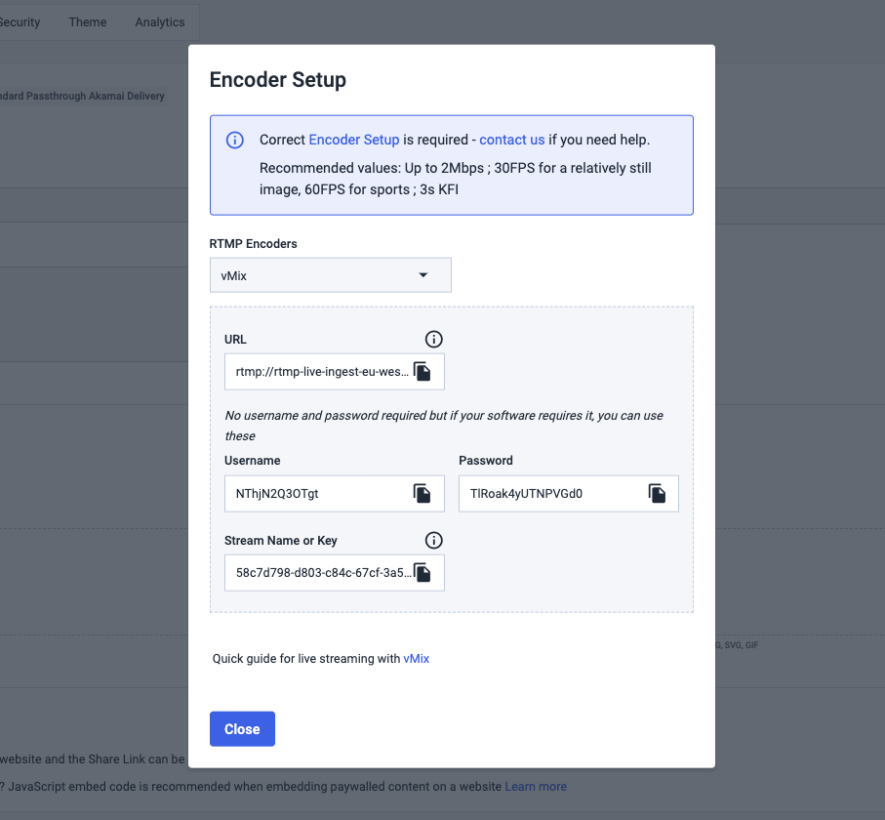Screen dimensions: 885x820
Task: Click the Learn more link behind the dialog
Action: point(536,787)
